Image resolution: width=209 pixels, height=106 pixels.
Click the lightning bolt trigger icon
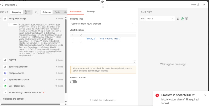[x=44, y=92]
